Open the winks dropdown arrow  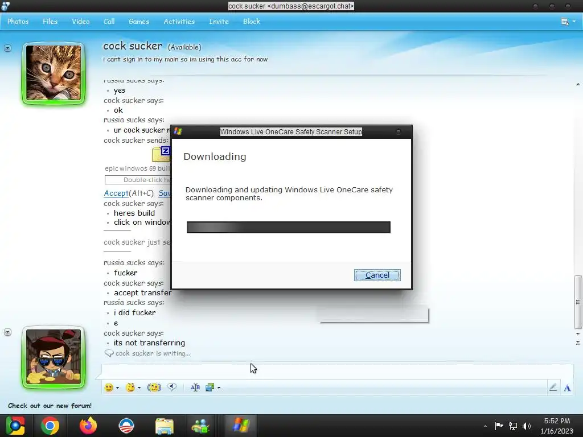click(139, 387)
